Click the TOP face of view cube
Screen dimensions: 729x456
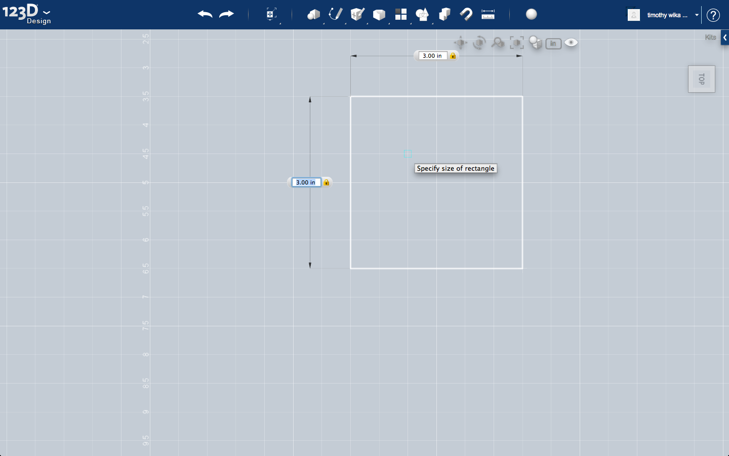702,79
